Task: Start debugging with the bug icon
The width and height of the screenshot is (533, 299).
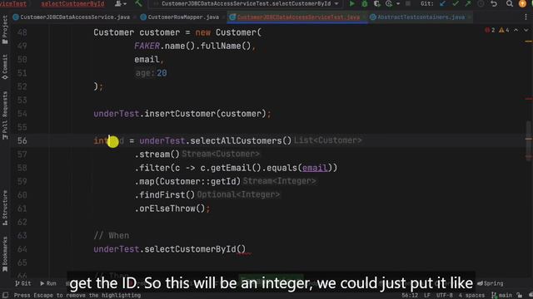Action: point(365,3)
